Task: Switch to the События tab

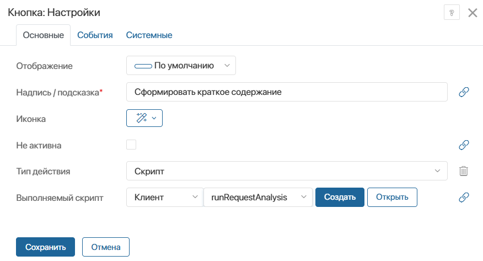Action: coord(95,35)
